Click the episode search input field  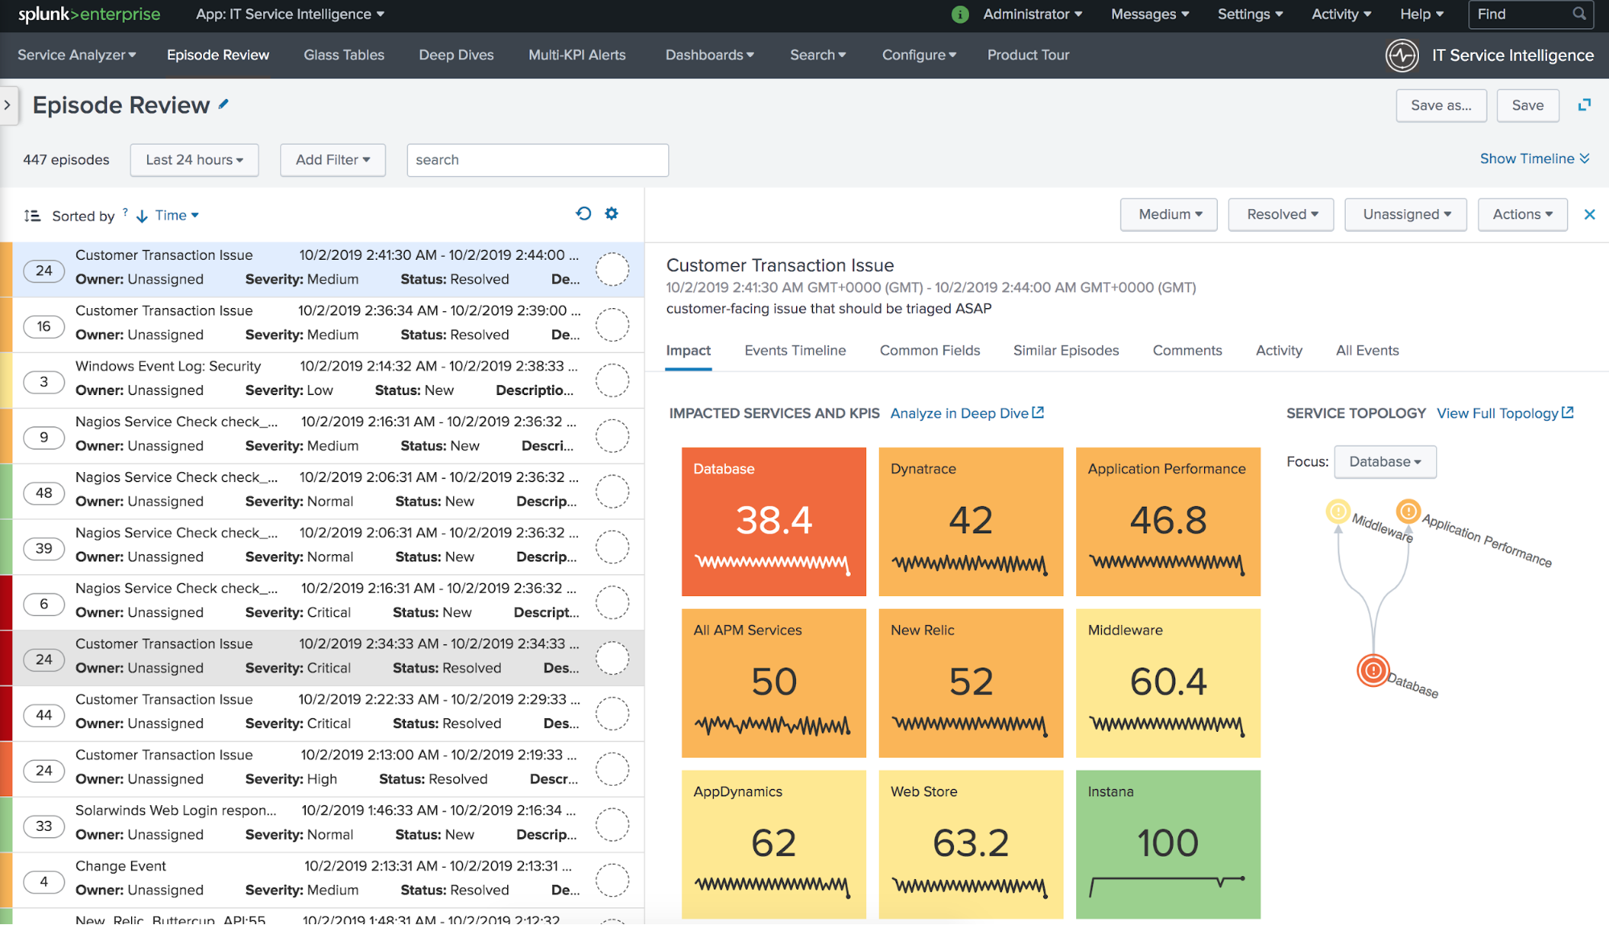pos(538,160)
